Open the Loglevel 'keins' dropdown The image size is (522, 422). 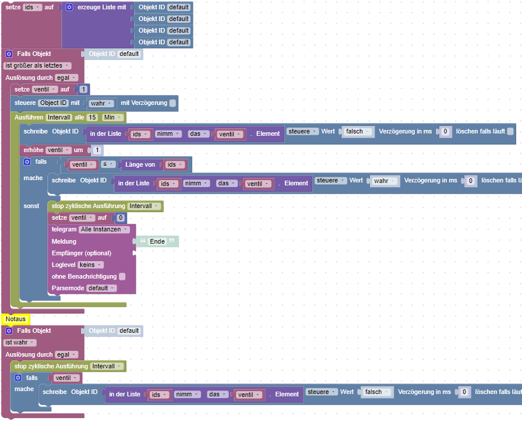tap(90, 265)
